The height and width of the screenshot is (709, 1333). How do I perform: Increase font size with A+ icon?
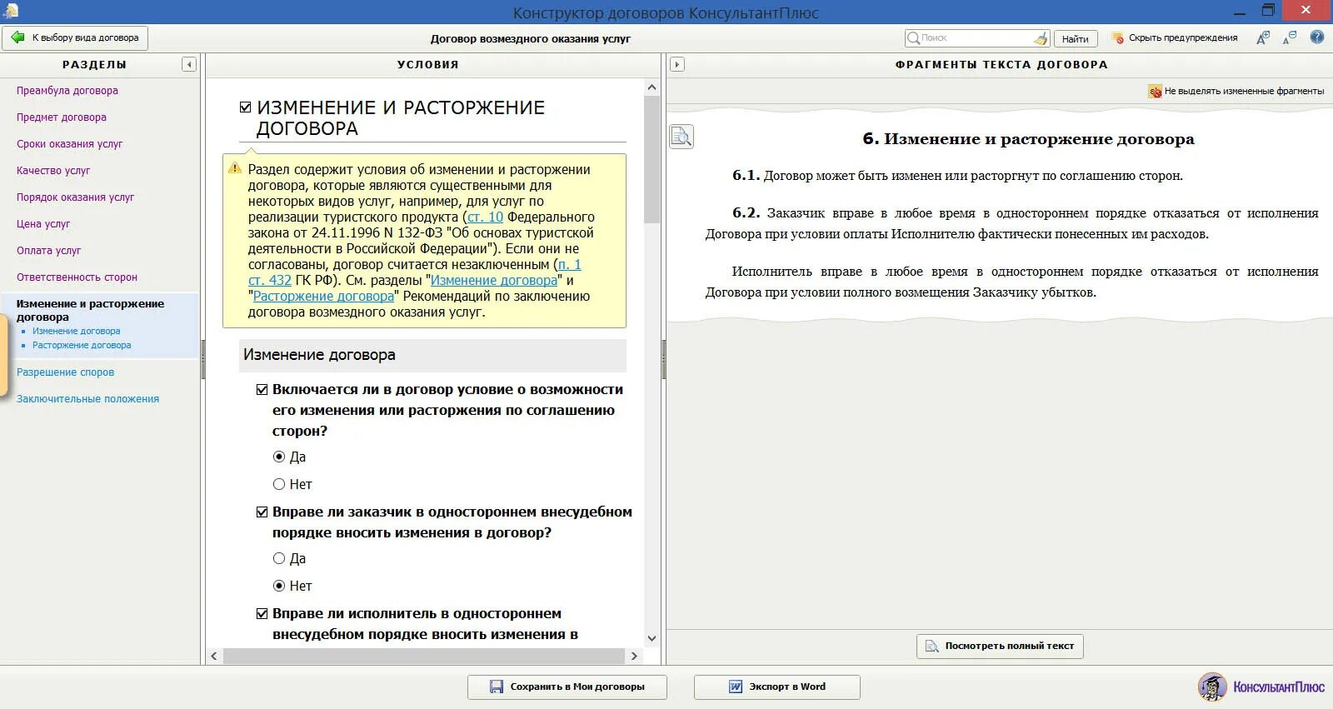pyautogui.click(x=1263, y=37)
